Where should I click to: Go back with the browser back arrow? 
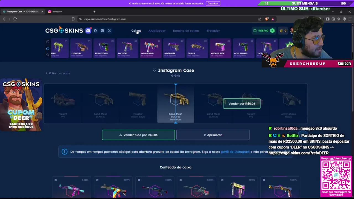pos(4,19)
